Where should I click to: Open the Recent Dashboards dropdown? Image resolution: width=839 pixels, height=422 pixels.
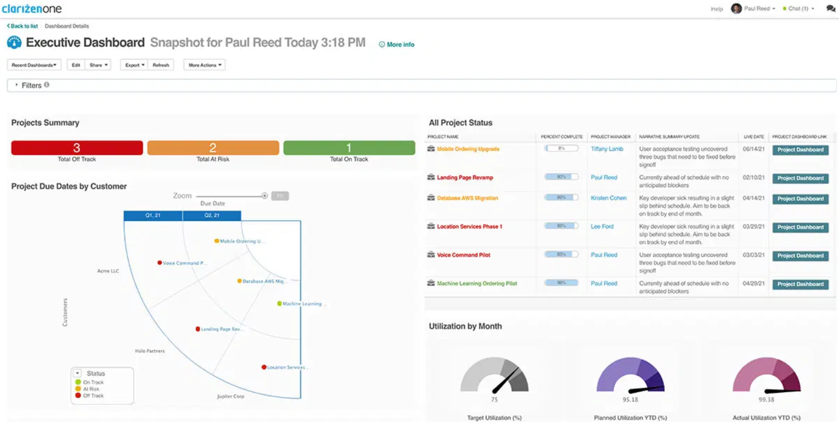tap(34, 64)
